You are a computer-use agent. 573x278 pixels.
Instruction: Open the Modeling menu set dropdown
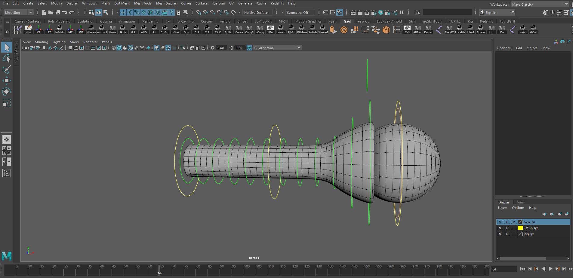click(19, 12)
